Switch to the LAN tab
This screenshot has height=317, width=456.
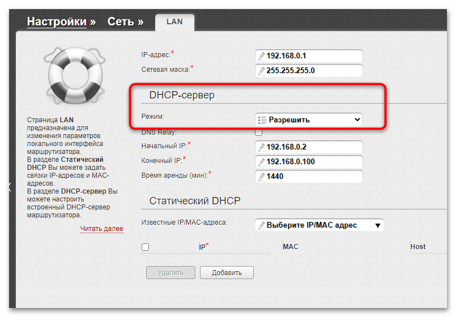click(174, 22)
